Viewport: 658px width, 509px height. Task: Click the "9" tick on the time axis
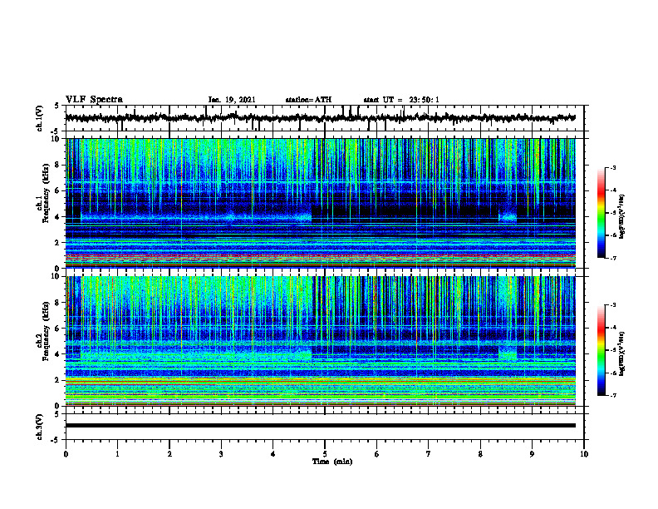[532, 454]
